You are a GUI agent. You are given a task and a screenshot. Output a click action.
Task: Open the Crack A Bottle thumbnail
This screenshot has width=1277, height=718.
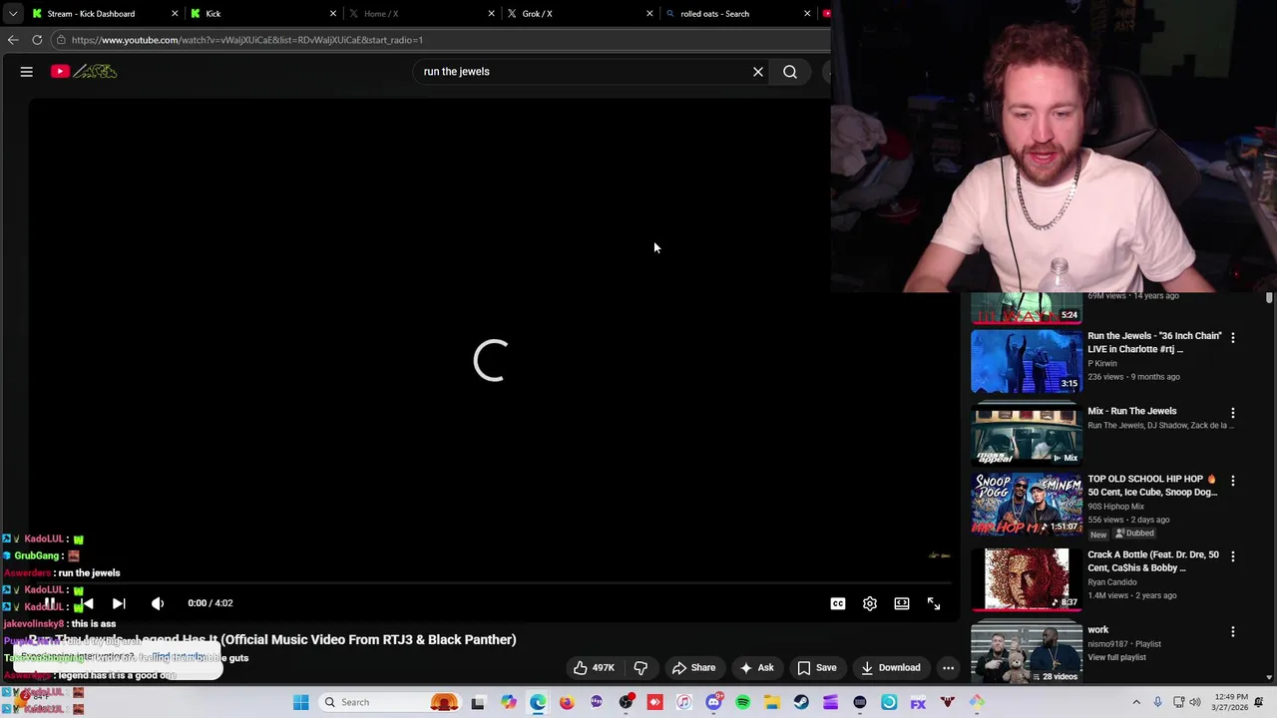click(1027, 578)
